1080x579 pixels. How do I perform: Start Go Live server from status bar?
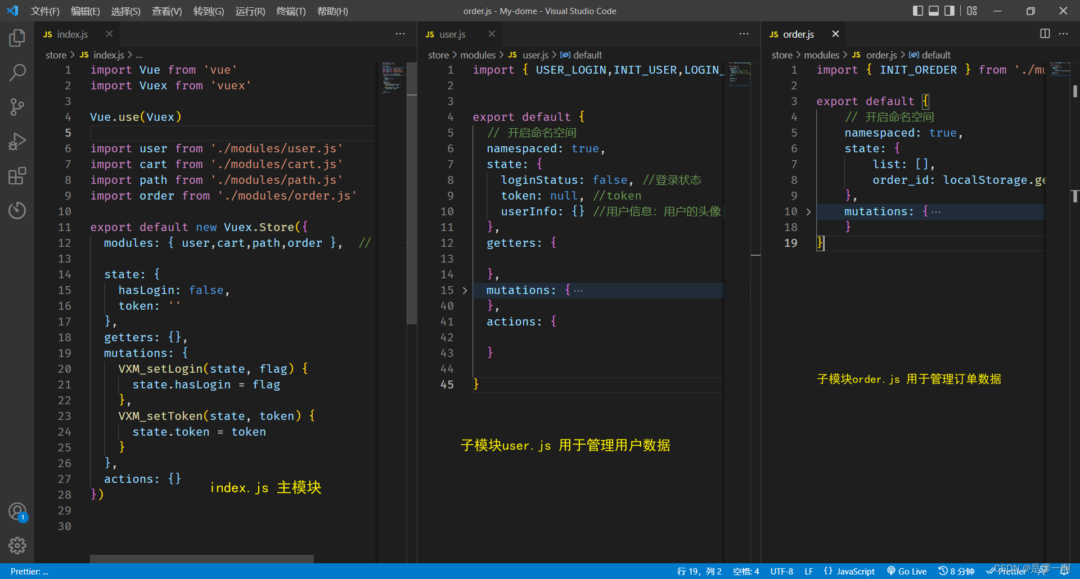(906, 571)
